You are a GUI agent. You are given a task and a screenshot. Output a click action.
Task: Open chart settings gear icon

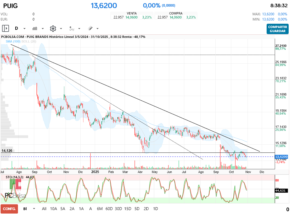pyautogui.click(x=53, y=28)
